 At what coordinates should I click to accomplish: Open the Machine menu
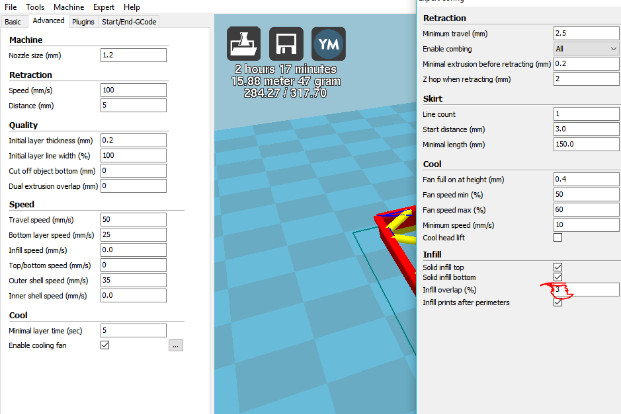coord(69,7)
